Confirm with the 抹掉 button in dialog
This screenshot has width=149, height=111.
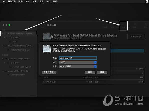102,72
